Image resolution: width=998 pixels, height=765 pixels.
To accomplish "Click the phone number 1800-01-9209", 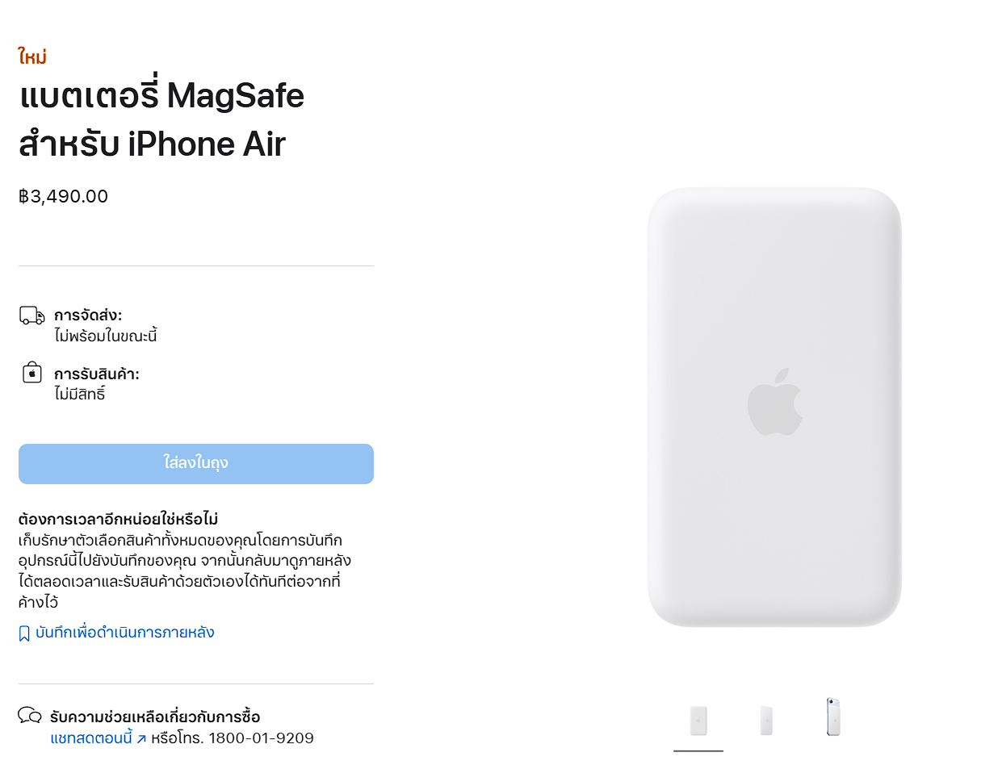I will tap(263, 738).
